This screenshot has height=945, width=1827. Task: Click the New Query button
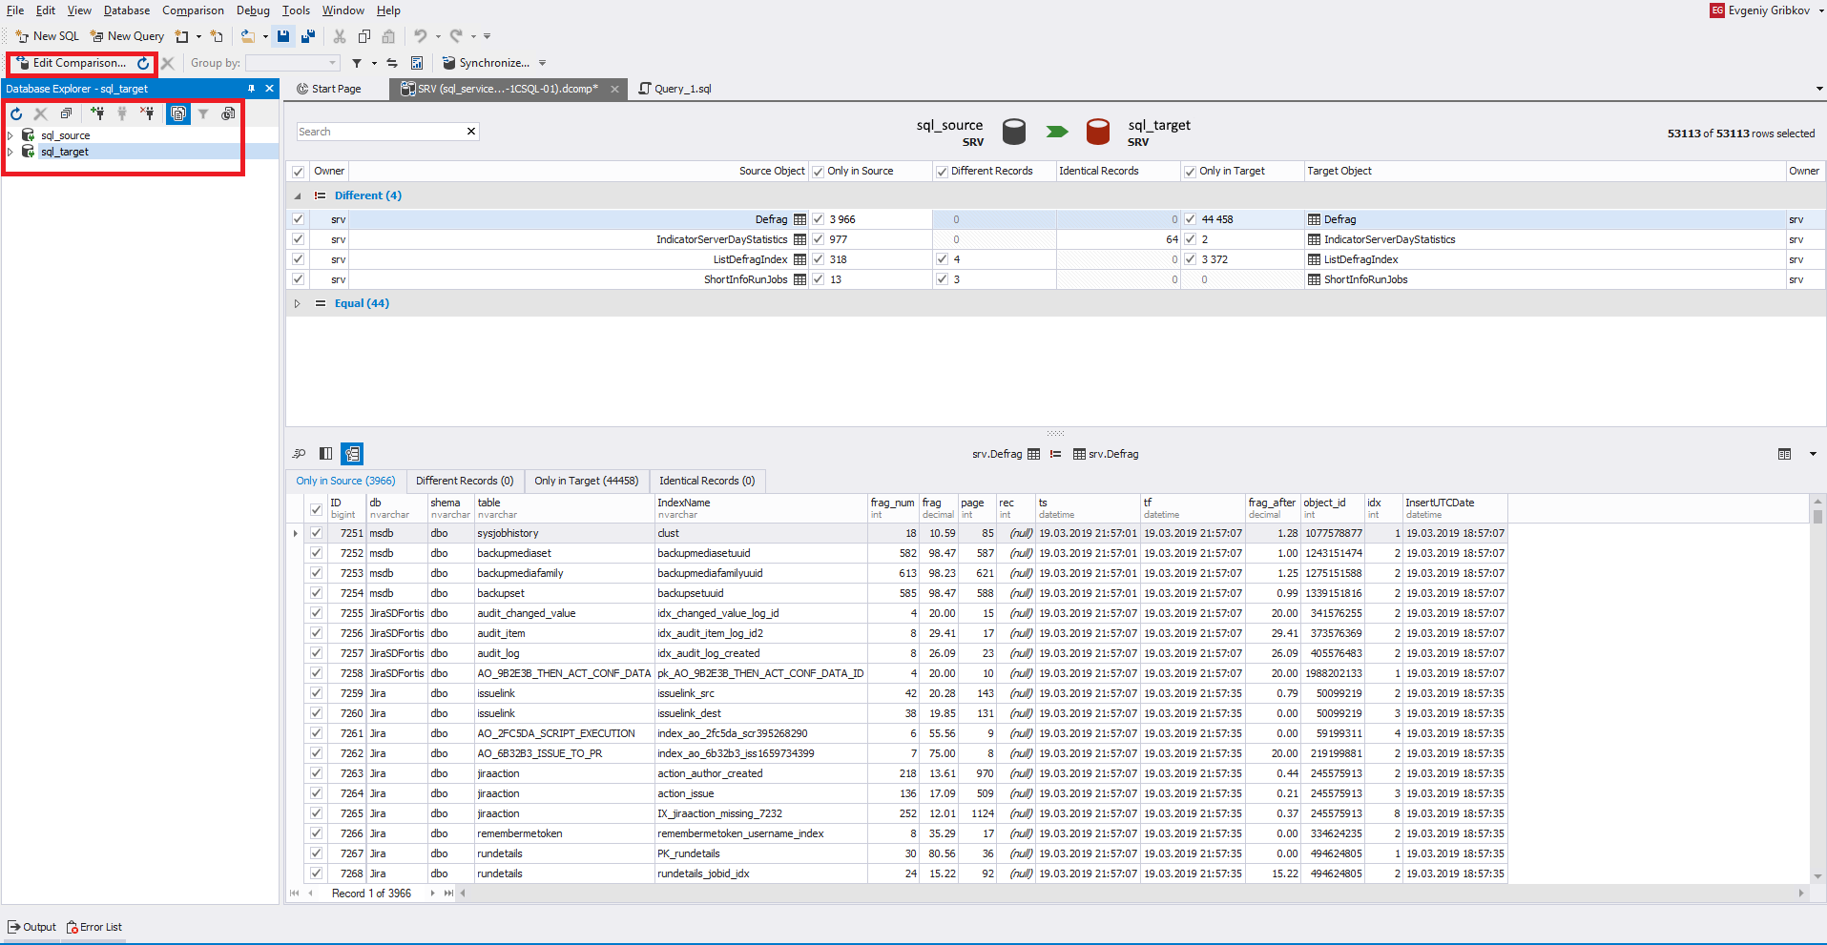[x=128, y=36]
